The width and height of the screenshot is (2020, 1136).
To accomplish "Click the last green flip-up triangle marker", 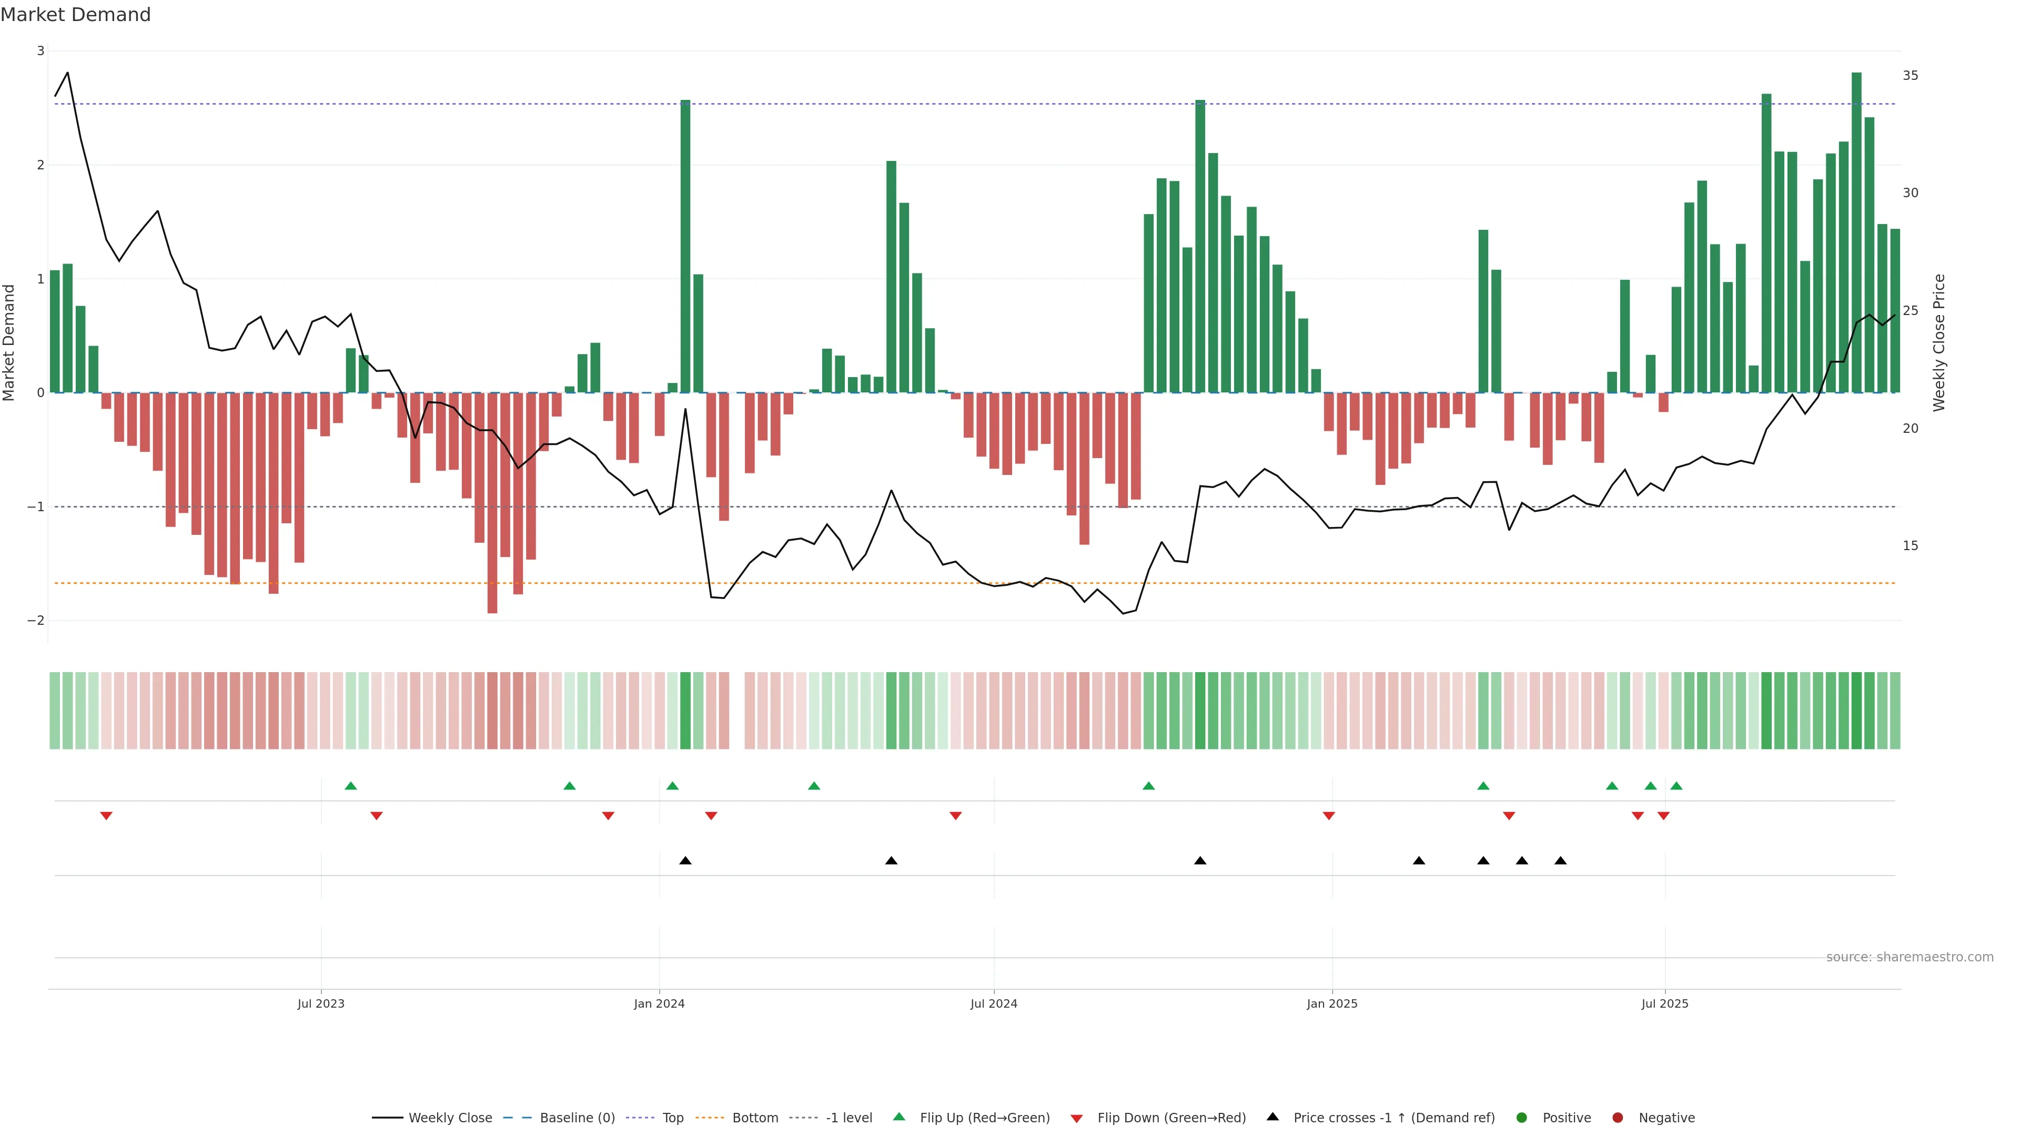I will pyautogui.click(x=1676, y=786).
